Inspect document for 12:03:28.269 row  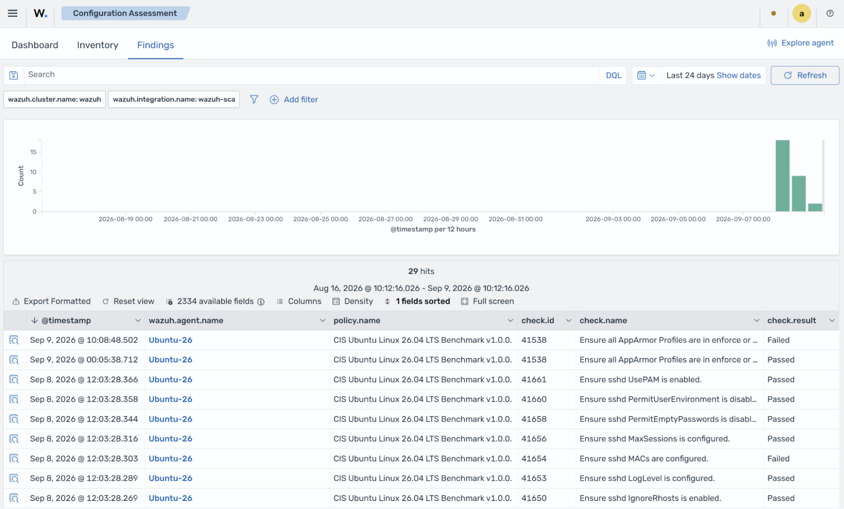click(14, 498)
